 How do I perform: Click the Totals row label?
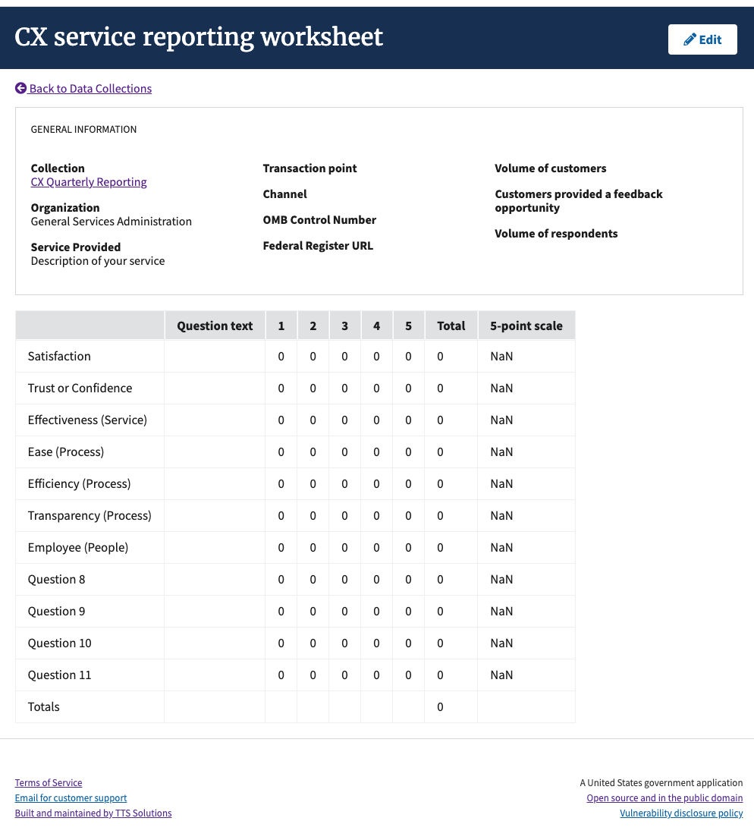[x=43, y=706]
